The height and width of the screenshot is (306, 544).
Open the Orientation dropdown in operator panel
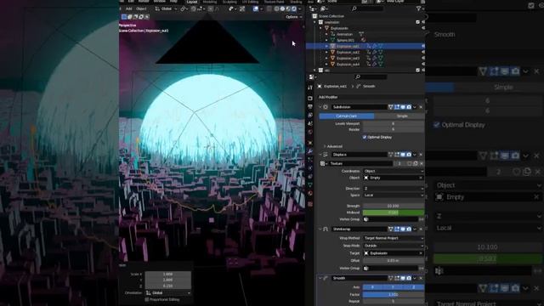coord(168,292)
